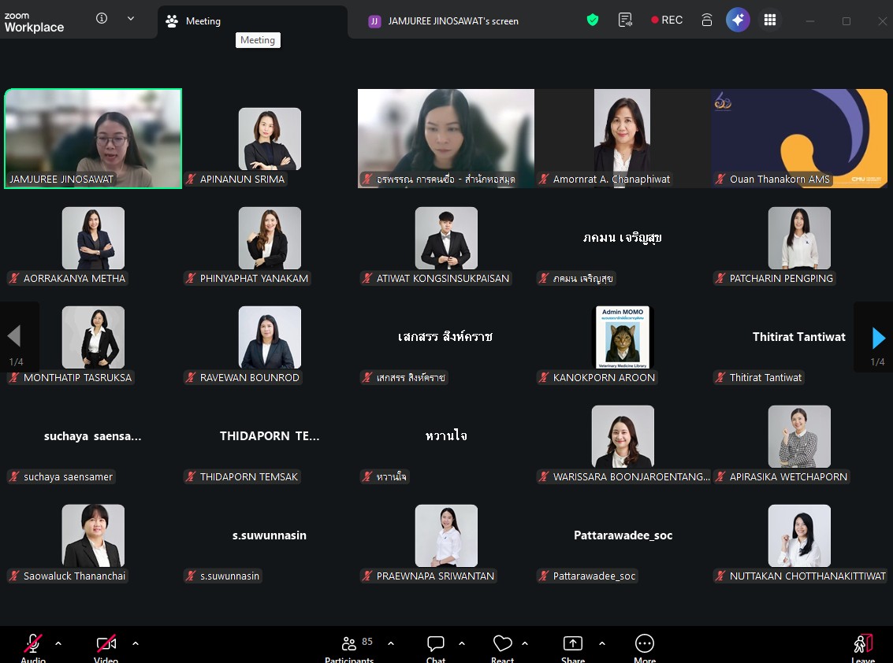Expand the video options chevron
The image size is (893, 663).
tap(136, 643)
